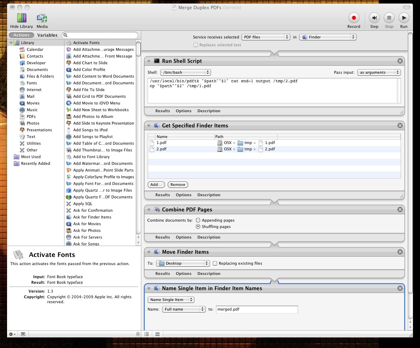Image resolution: width=420 pixels, height=348 pixels.
Task: Run the workflow
Action: (x=404, y=17)
